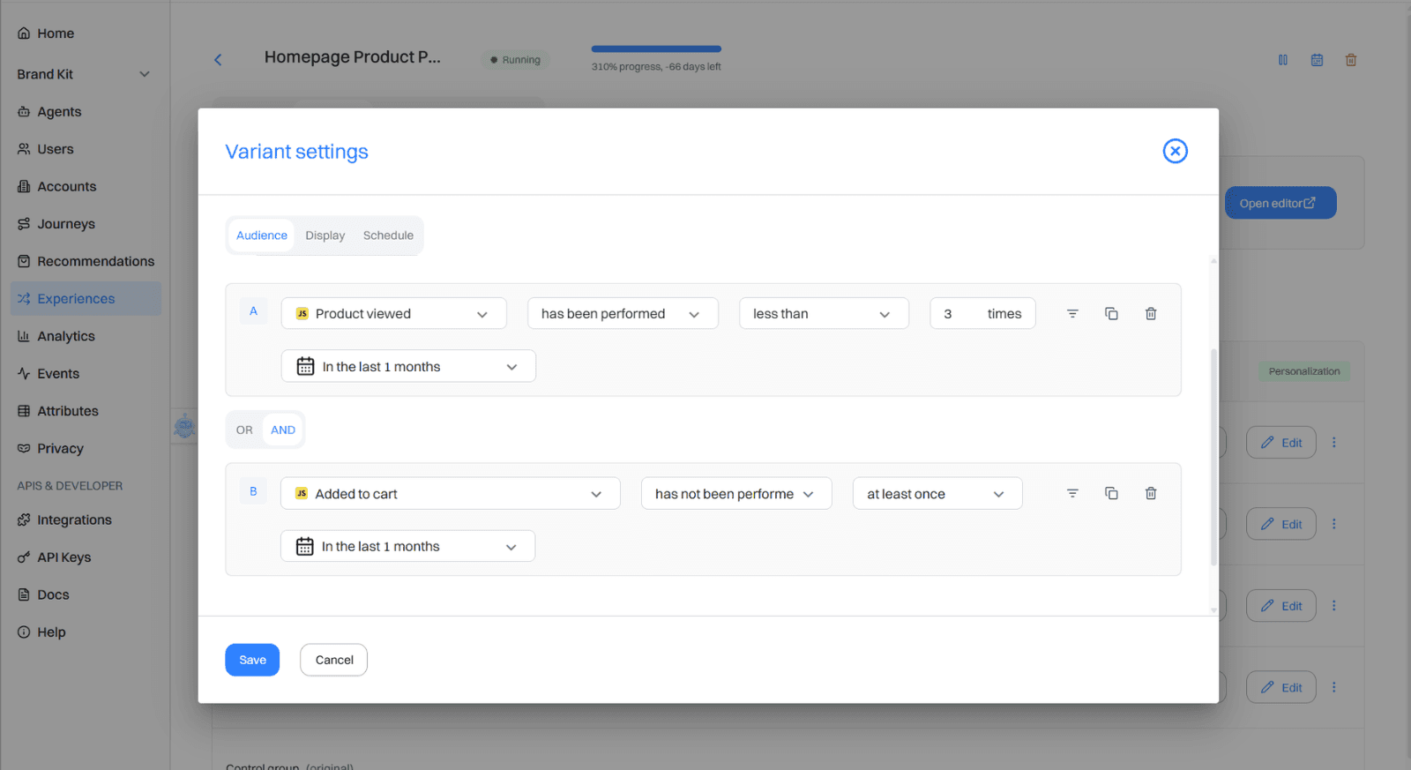Open filter options for condition B
This screenshot has width=1411, height=770.
[x=1072, y=494]
